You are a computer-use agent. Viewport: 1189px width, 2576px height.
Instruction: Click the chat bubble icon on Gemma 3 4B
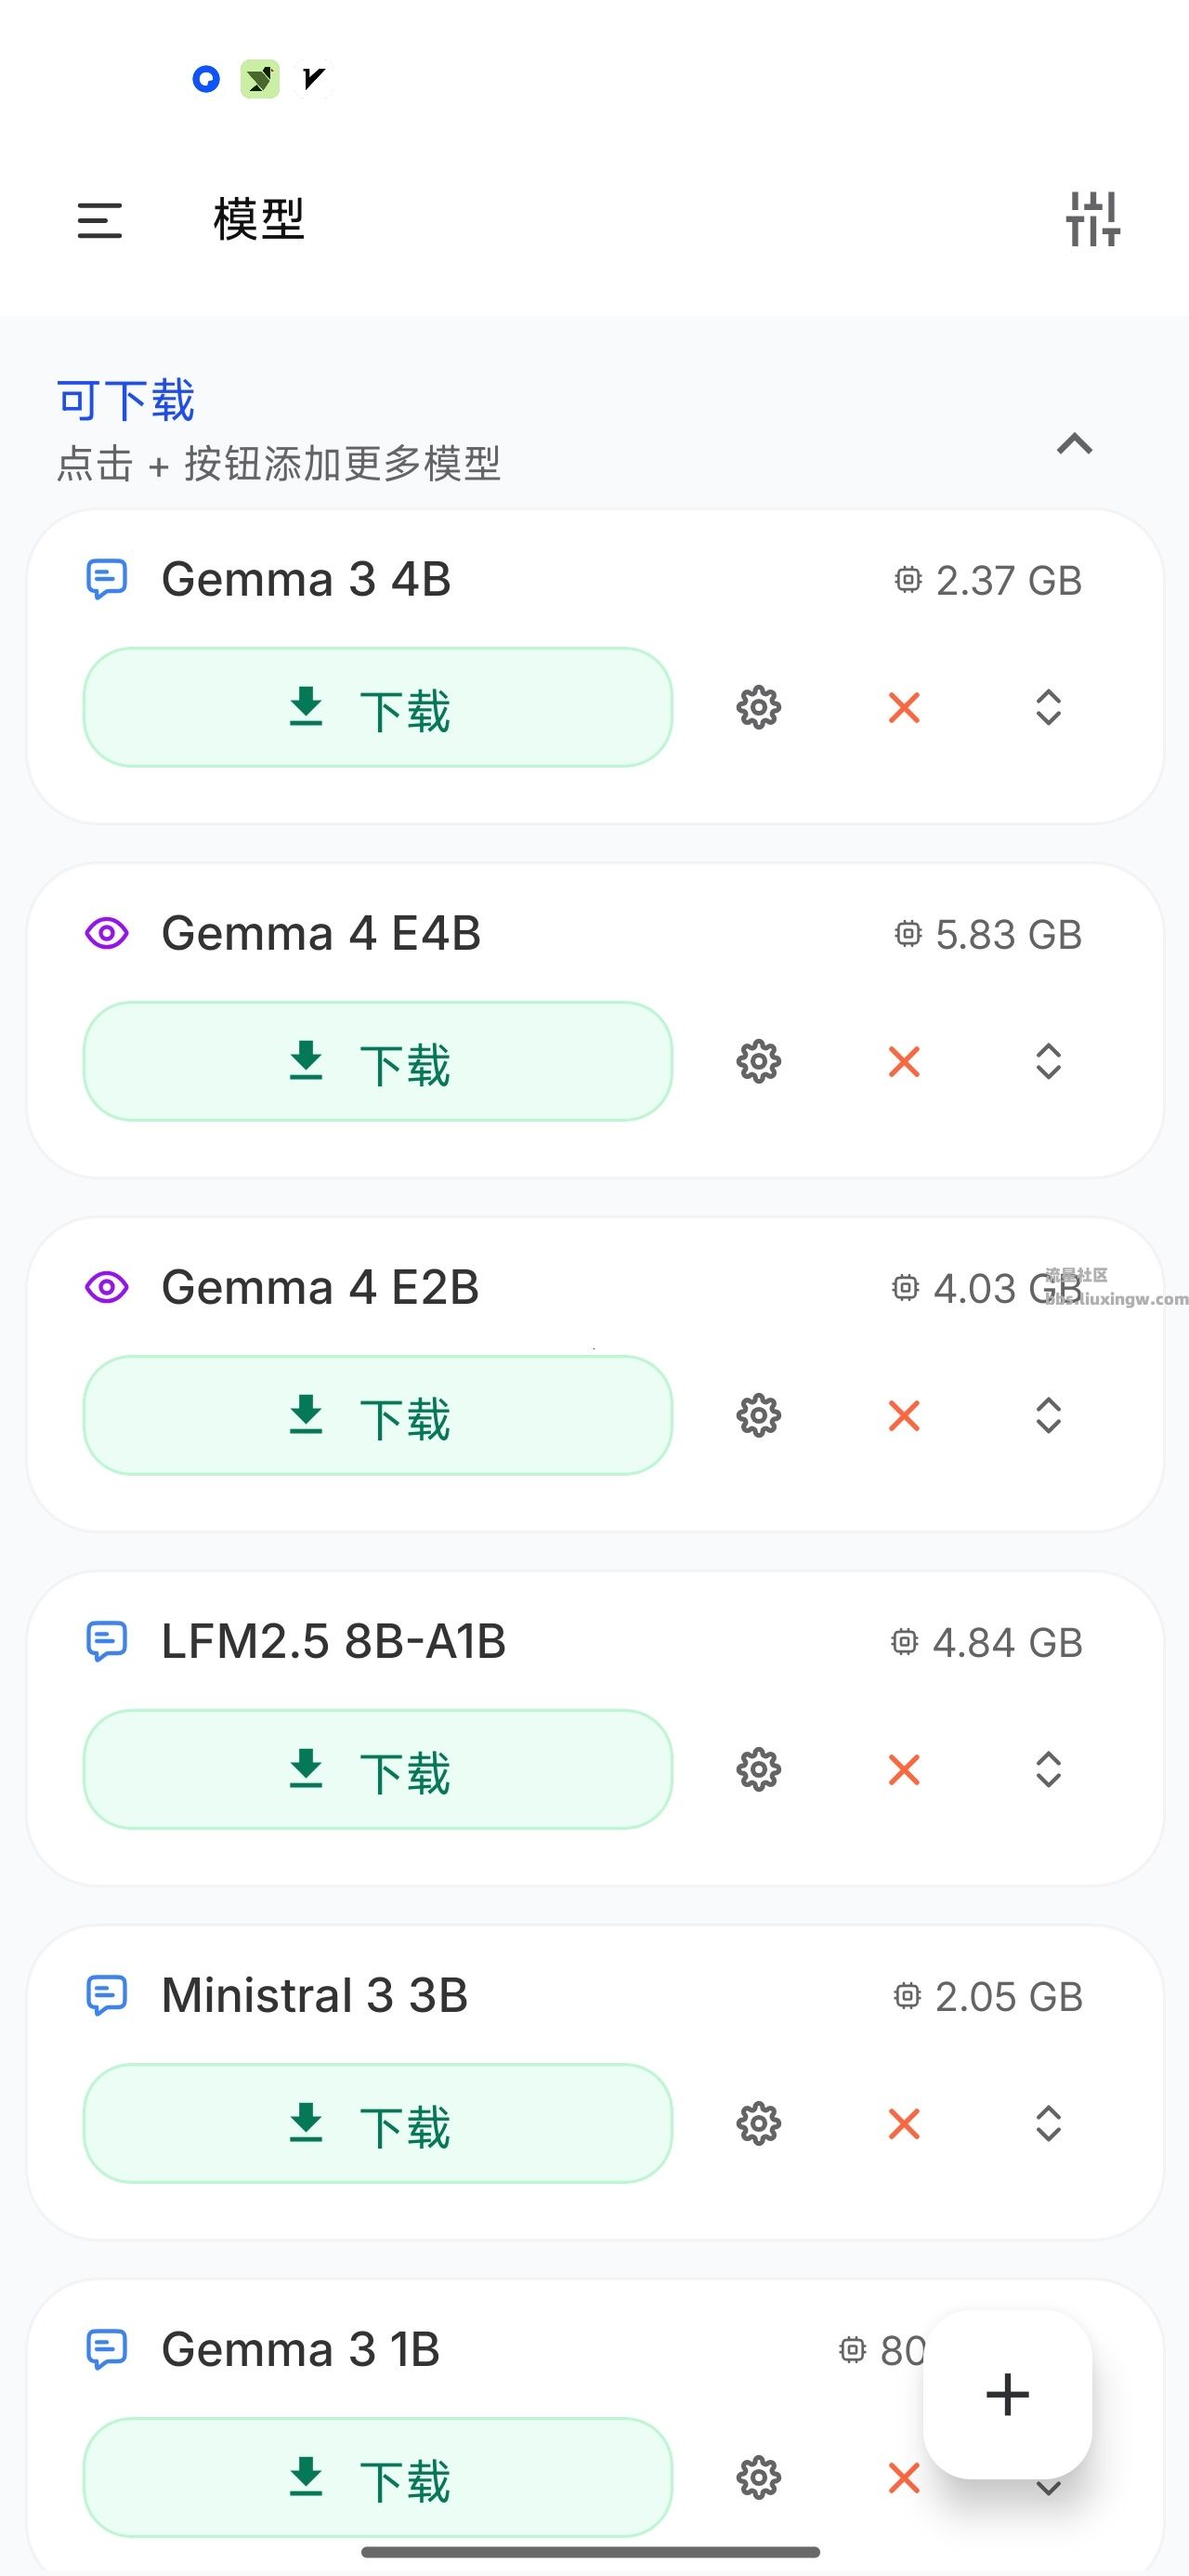point(107,579)
